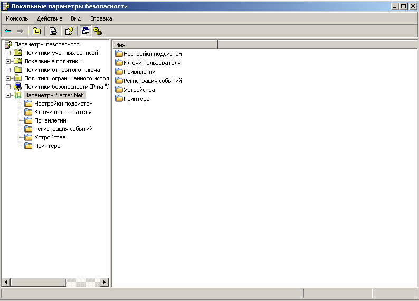Click the Политики безопасности IP computer icon
Screen dimensions: 419x301
click(18, 87)
